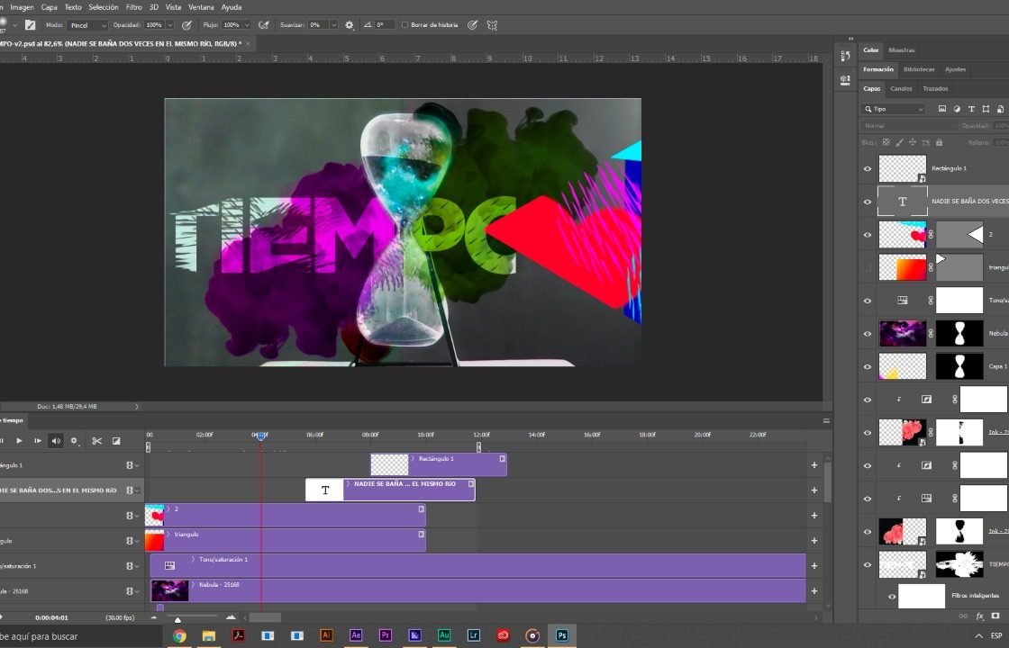
Task: Filter layers by type (T) icon
Action: click(x=971, y=109)
